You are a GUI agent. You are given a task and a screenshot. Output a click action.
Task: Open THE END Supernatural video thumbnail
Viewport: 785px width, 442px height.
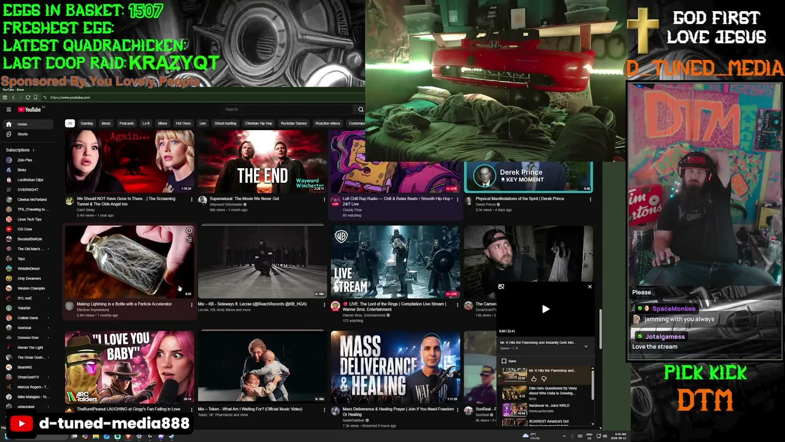tap(262, 161)
